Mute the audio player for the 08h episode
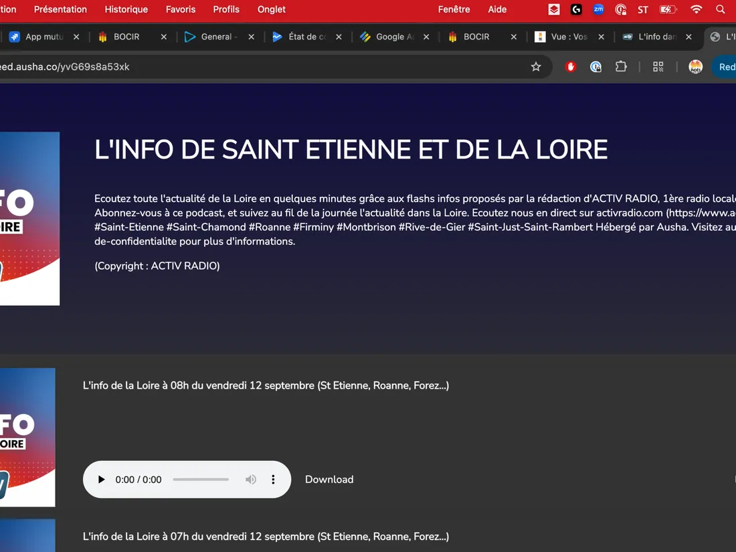Screen dimensions: 736x552 (x=250, y=479)
